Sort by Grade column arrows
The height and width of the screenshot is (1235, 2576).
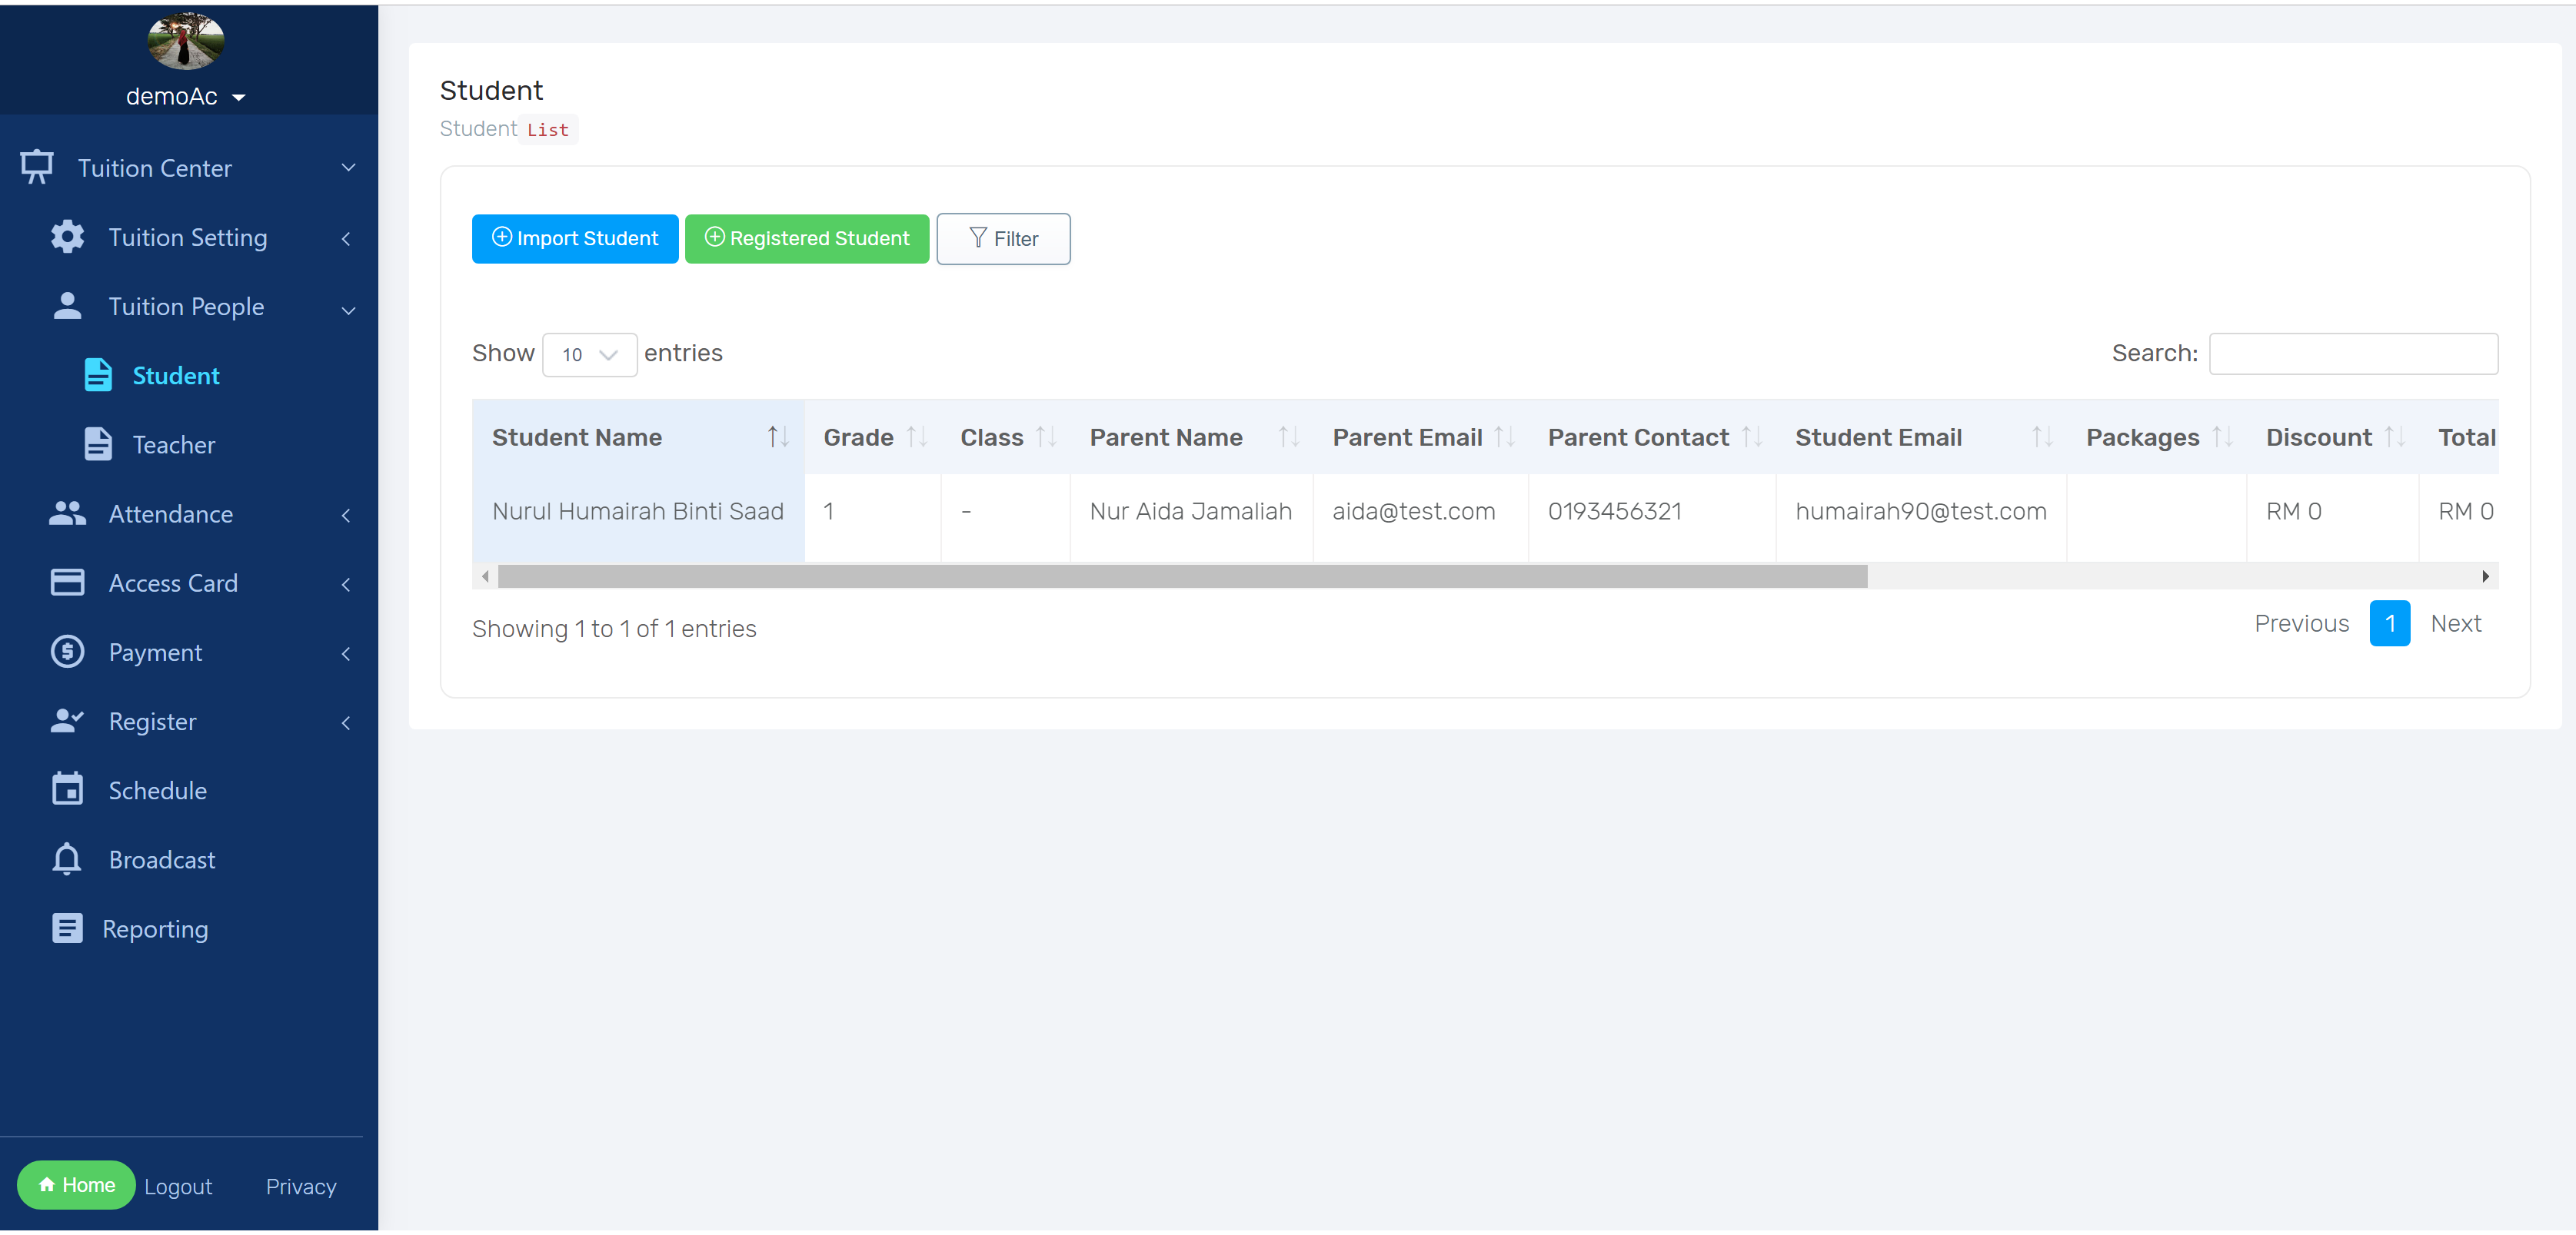(x=917, y=437)
